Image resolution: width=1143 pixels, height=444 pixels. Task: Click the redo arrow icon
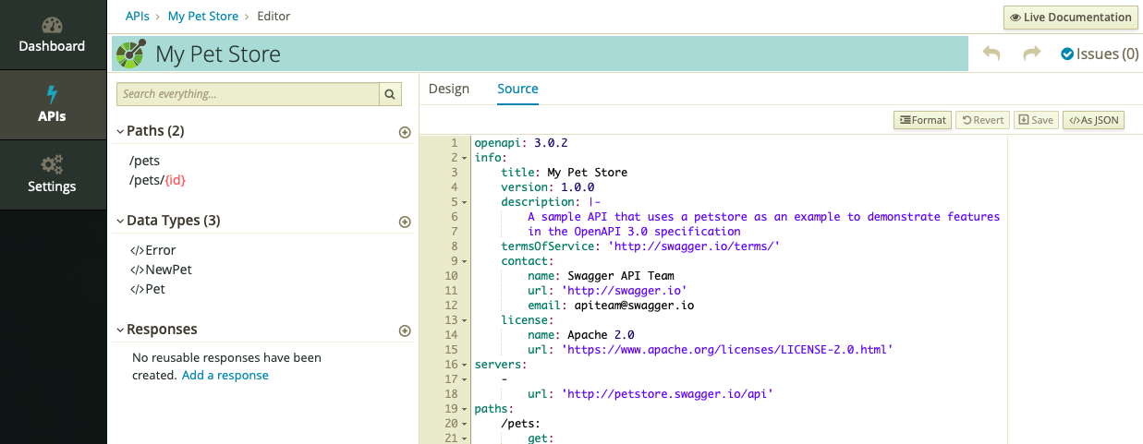(x=1032, y=54)
